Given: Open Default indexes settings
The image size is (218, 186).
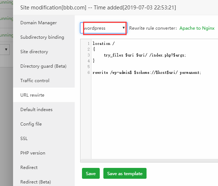Looking at the screenshot, I should click(36, 110).
